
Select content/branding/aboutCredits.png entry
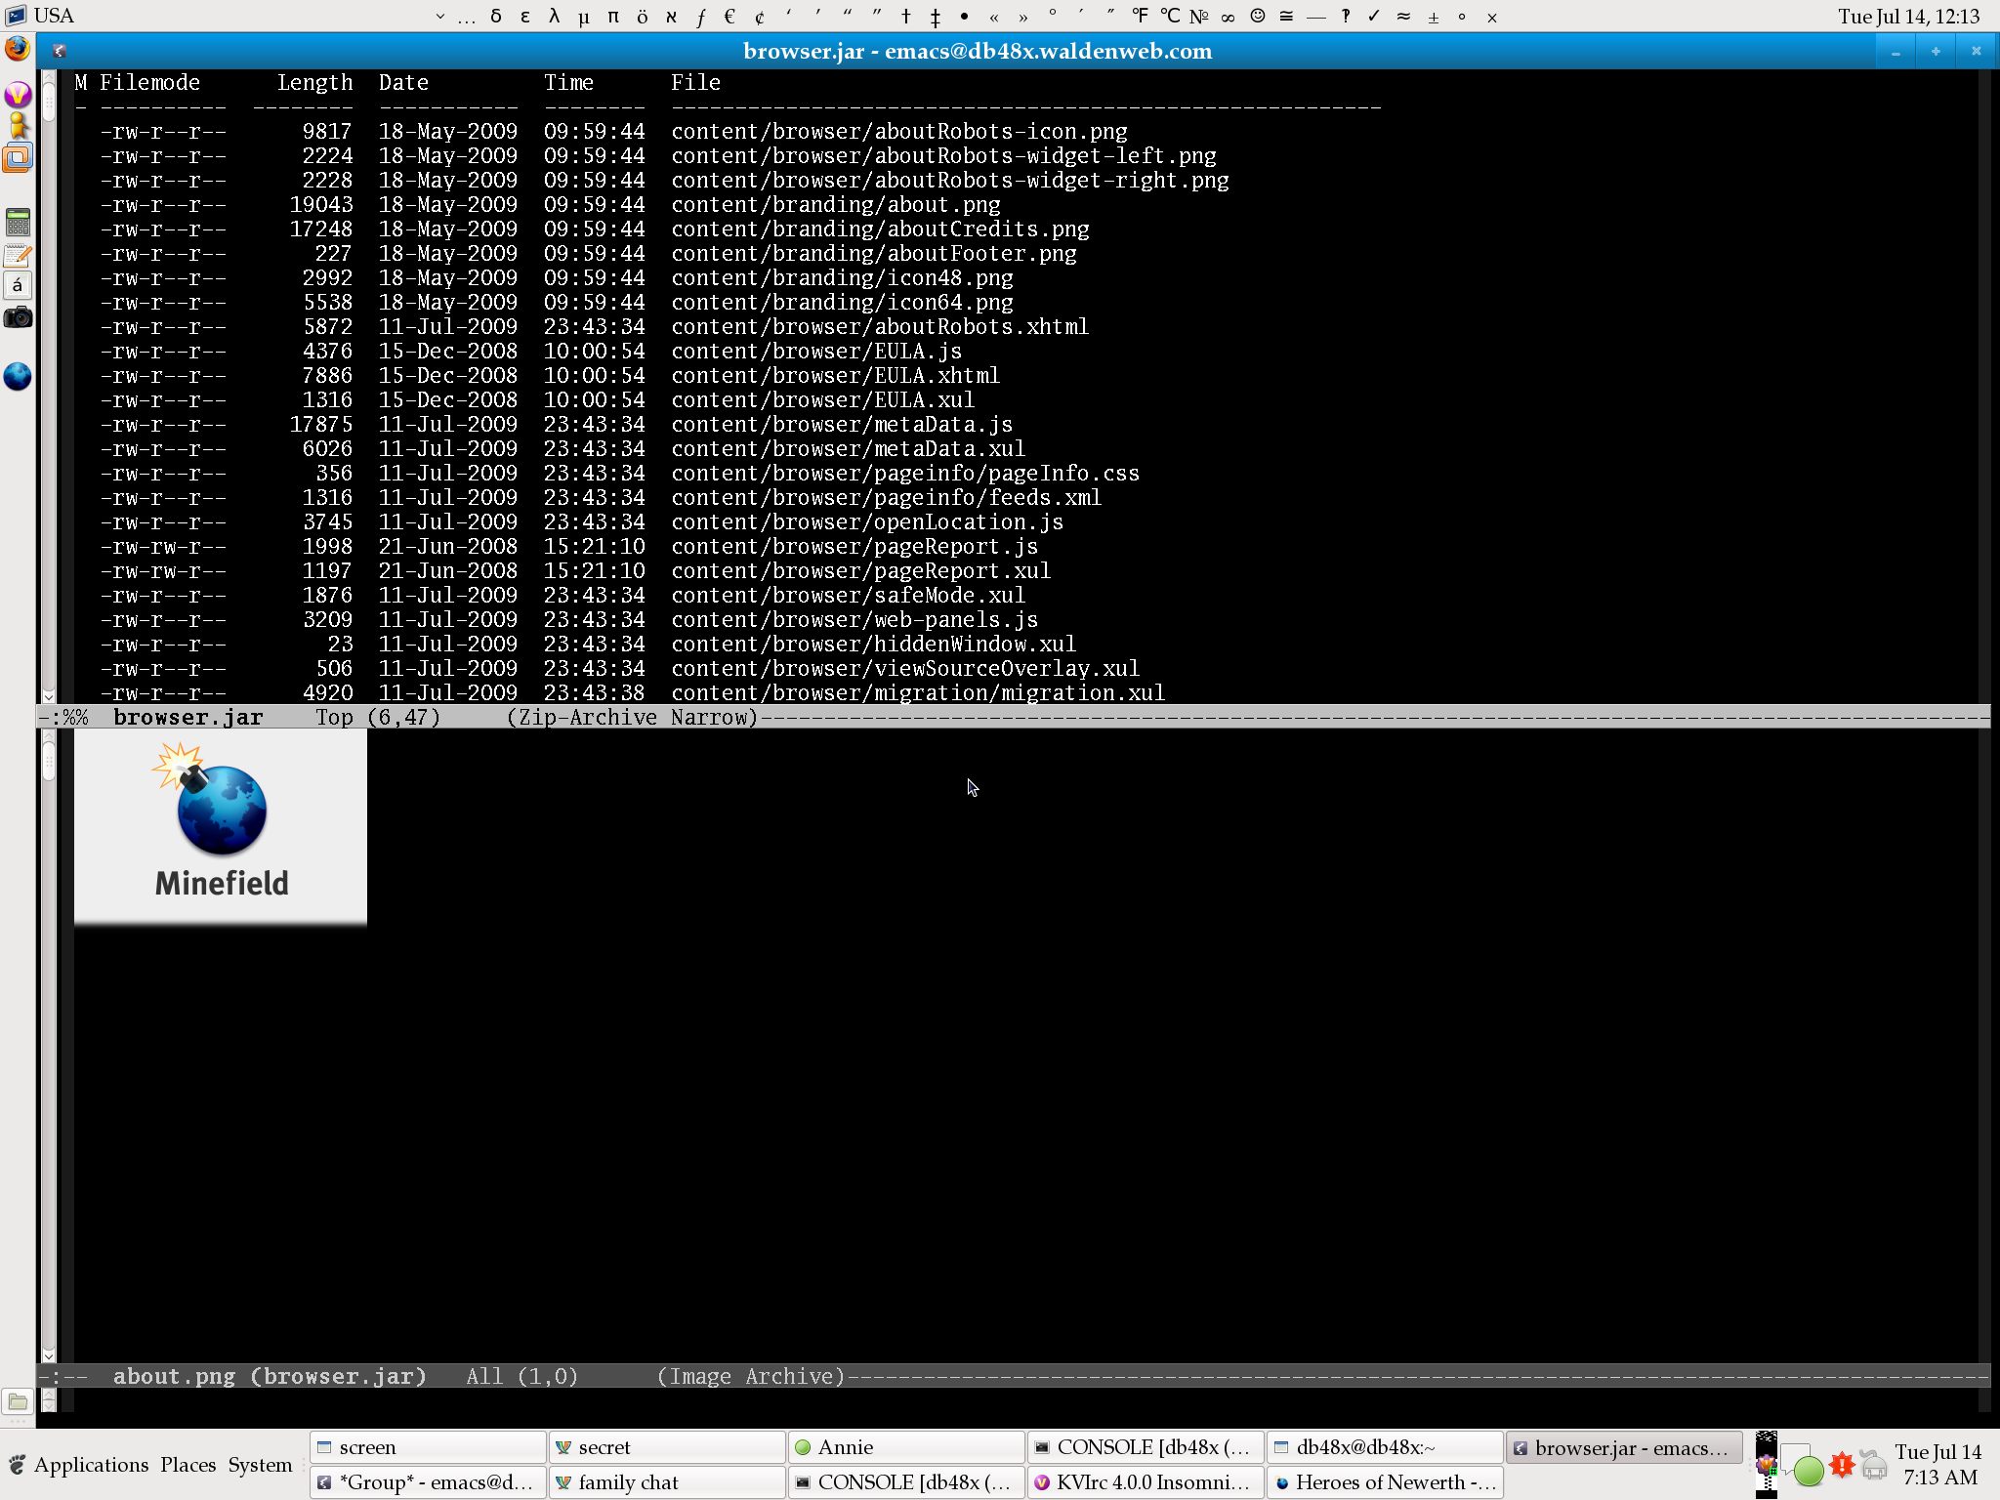click(880, 229)
